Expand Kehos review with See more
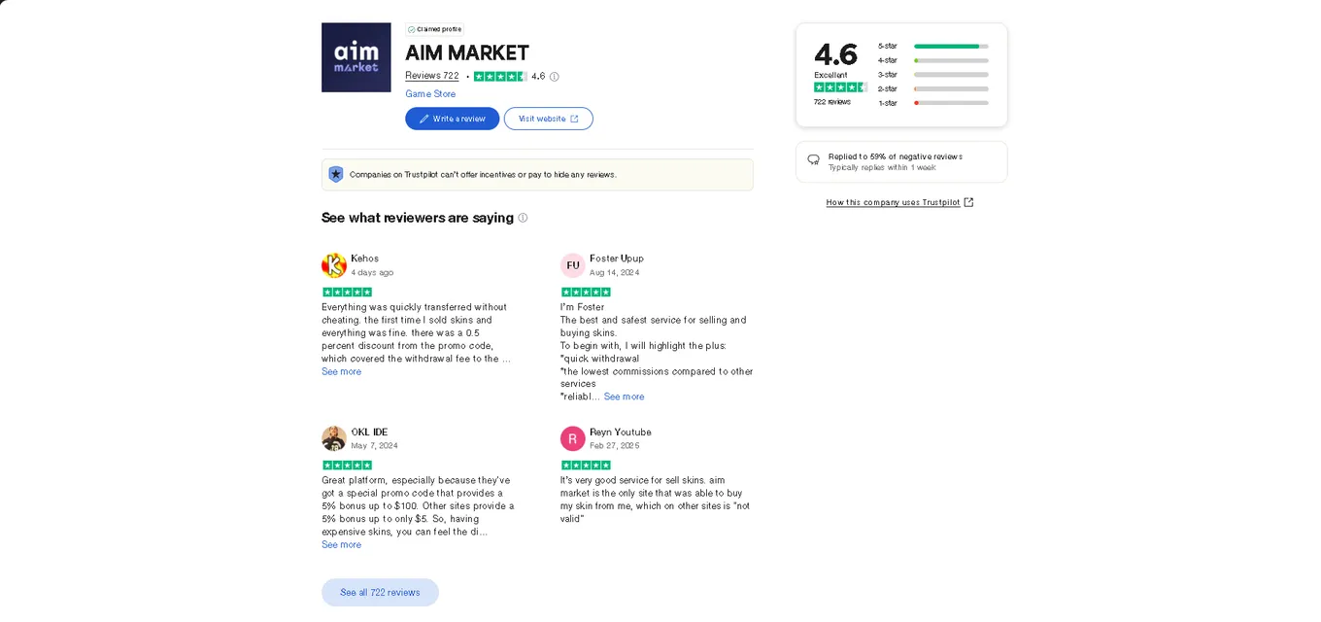Image resolution: width=1321 pixels, height=622 pixels. pyautogui.click(x=342, y=371)
